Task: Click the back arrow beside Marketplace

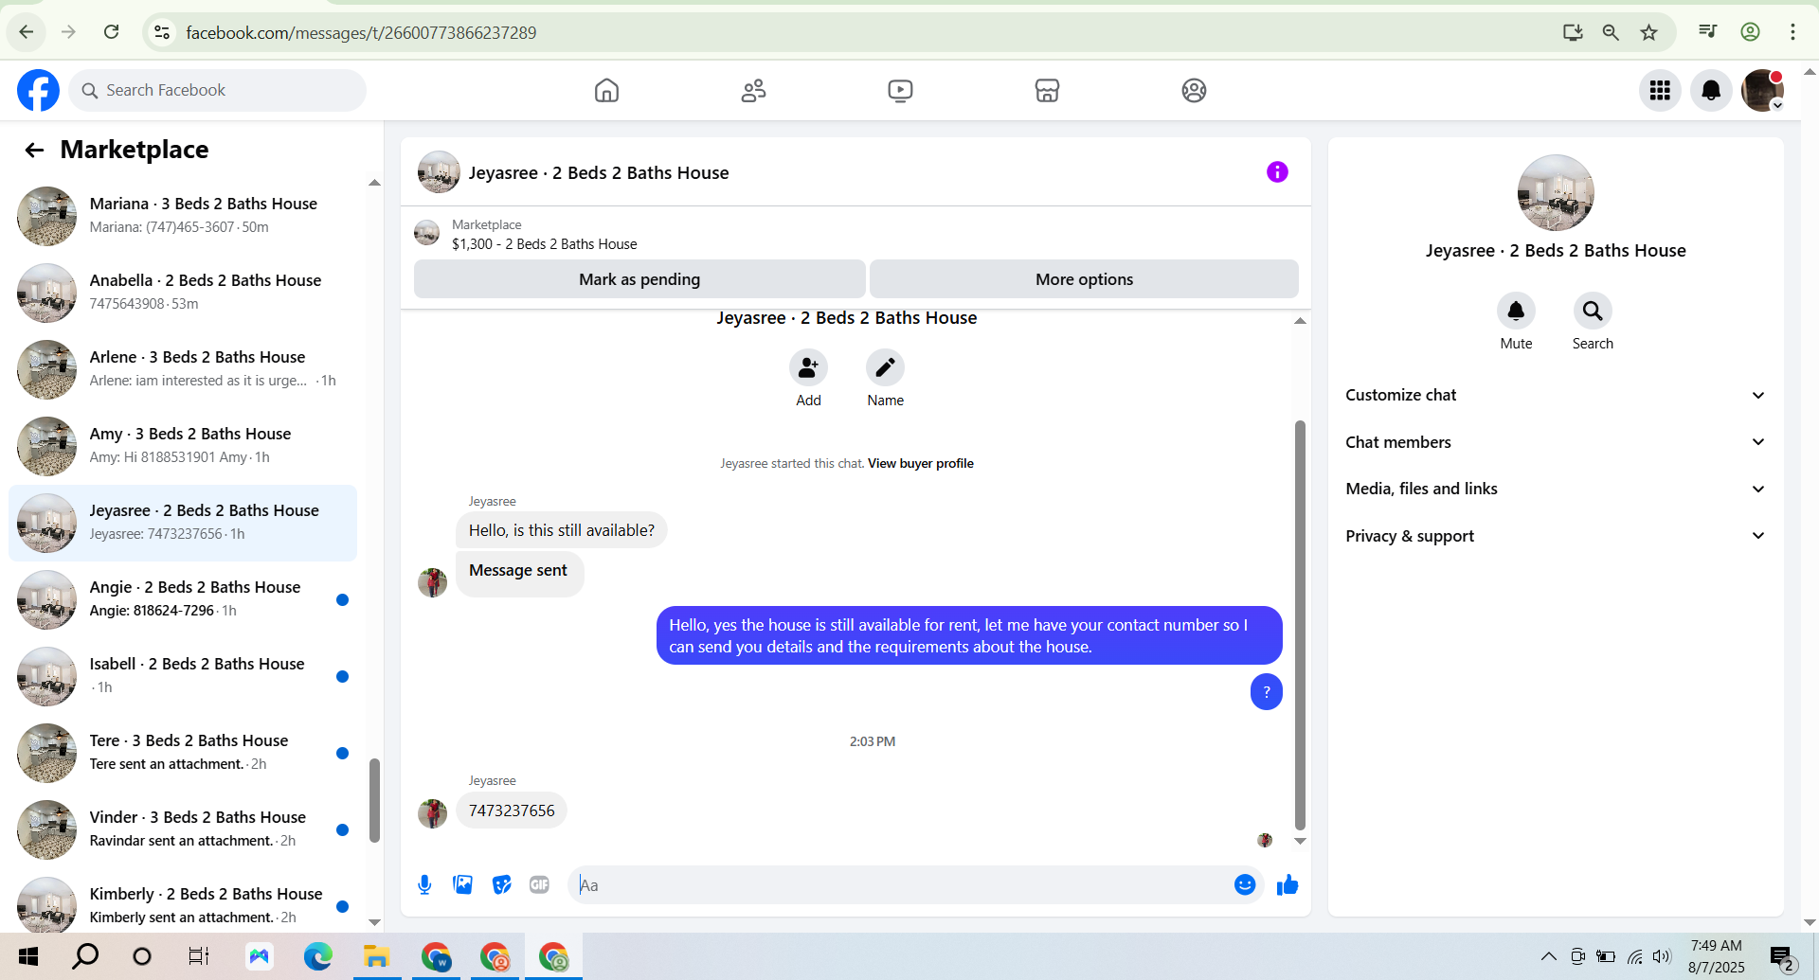Action: (x=34, y=150)
